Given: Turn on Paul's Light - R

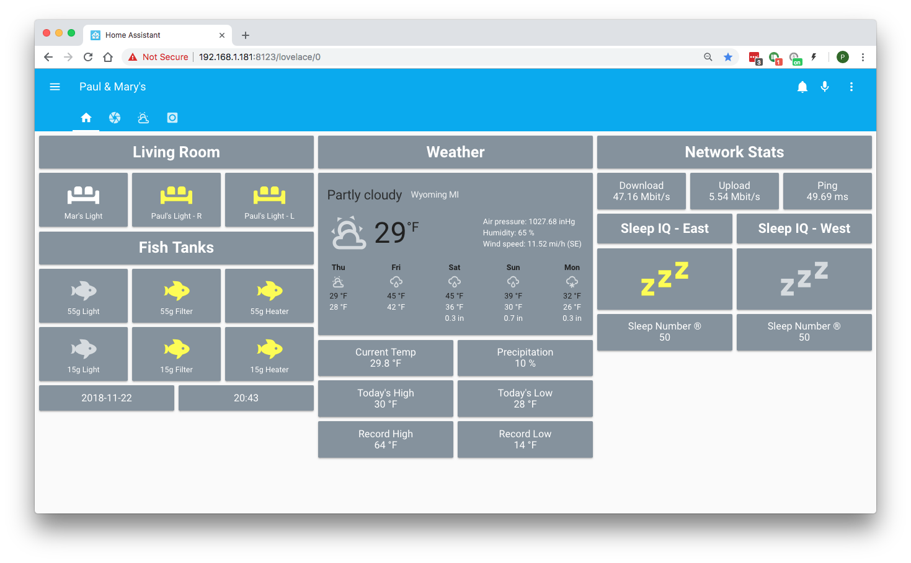Looking at the screenshot, I should tap(176, 199).
